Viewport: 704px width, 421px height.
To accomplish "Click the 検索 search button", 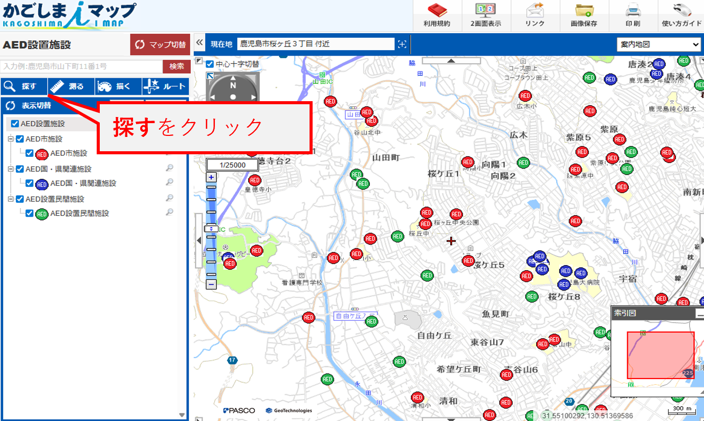I will pos(176,66).
